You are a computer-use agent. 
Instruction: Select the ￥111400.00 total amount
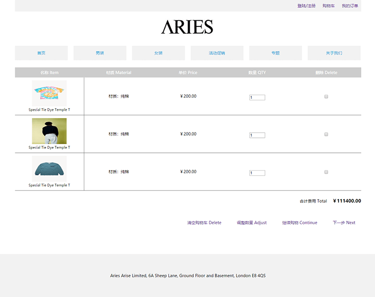tap(347, 201)
